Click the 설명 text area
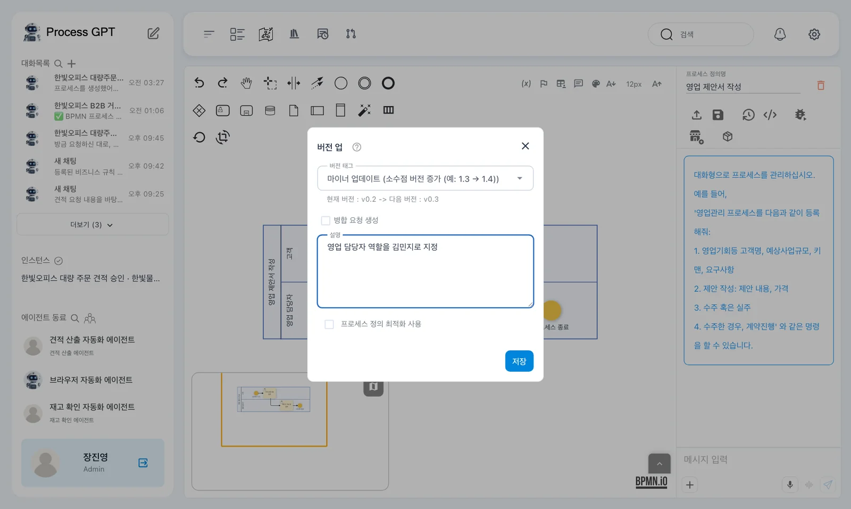851x509 pixels. (425, 272)
